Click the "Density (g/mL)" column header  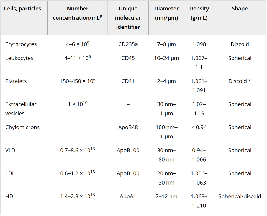coord(199,13)
